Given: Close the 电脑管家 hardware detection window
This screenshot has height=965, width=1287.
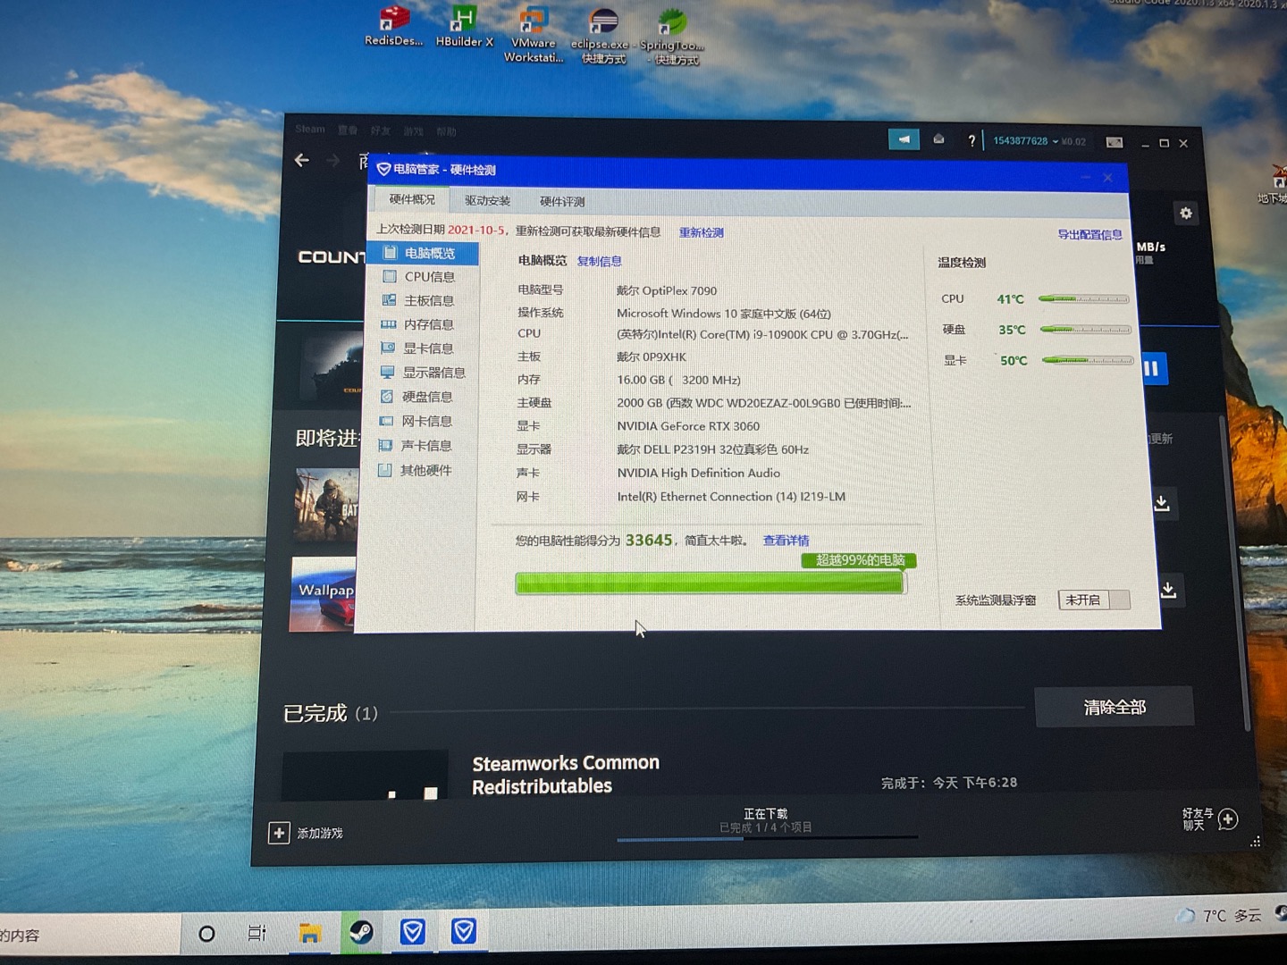Looking at the screenshot, I should 1107,178.
